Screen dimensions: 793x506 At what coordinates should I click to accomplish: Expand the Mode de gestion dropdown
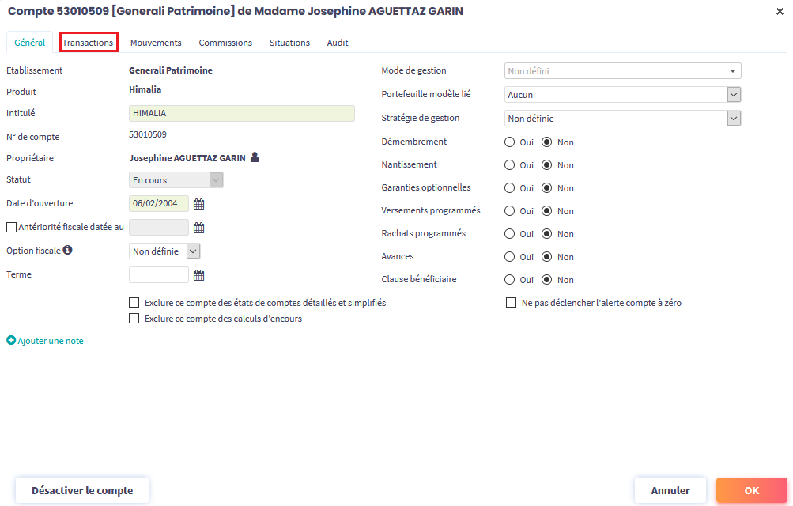[x=622, y=71]
